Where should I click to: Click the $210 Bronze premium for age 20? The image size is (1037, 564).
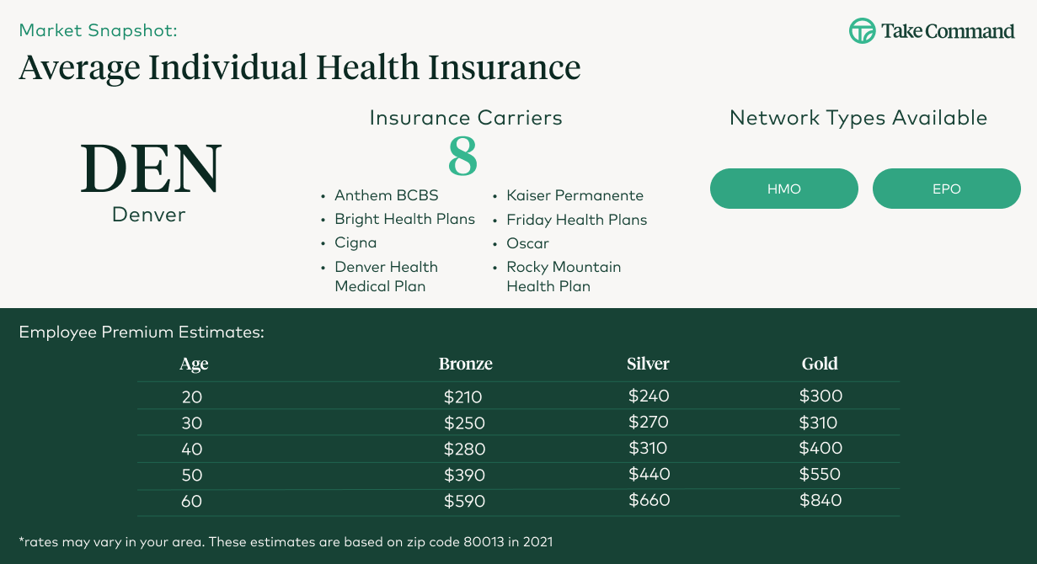[x=462, y=396]
